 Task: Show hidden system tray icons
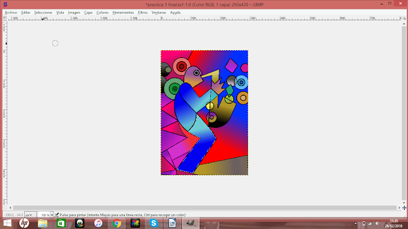click(x=356, y=223)
